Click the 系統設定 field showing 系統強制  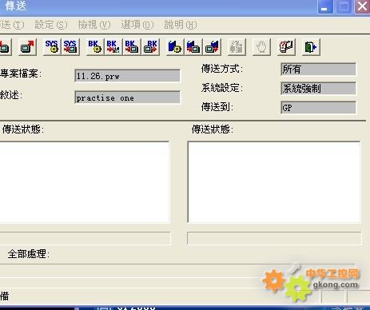[318, 89]
